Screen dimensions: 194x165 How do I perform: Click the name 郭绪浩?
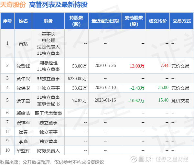point(23,113)
